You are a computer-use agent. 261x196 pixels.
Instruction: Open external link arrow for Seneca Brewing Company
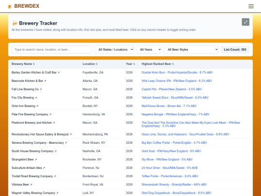tap(66, 143)
